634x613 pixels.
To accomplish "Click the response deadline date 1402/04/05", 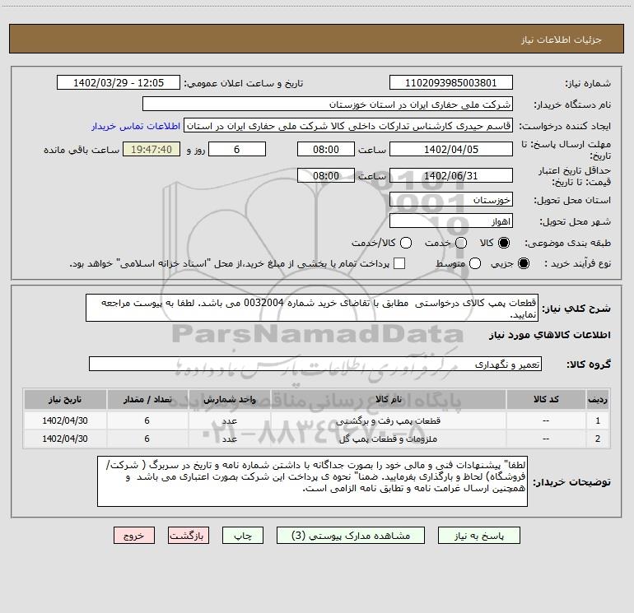I will point(451,150).
